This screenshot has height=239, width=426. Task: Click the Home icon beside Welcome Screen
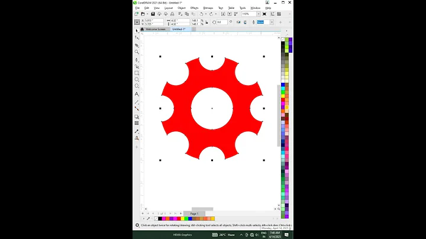(x=142, y=29)
